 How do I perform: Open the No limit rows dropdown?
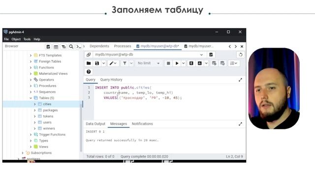pos(149,63)
